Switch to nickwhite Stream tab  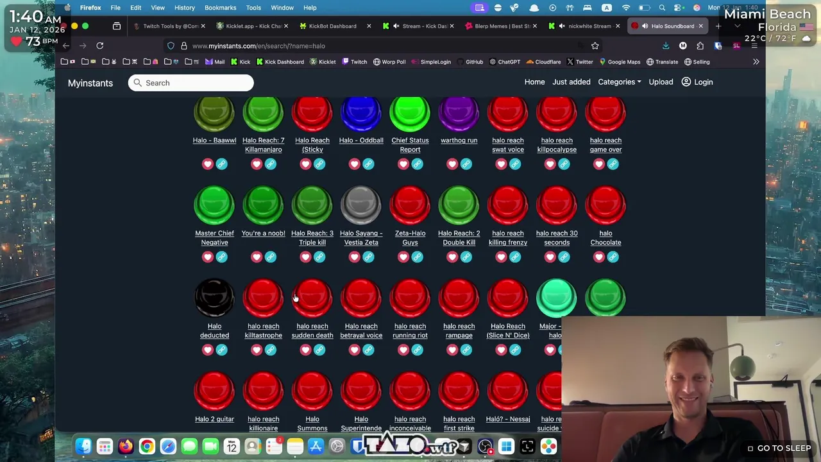(x=584, y=26)
